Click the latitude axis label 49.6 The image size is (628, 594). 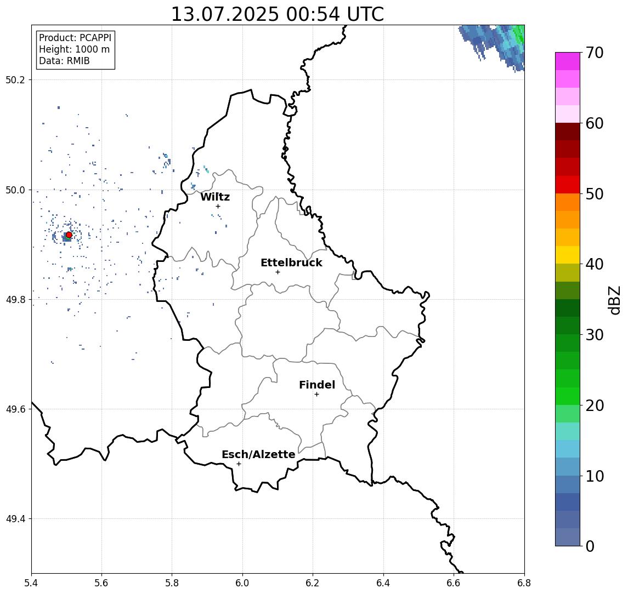[x=15, y=409]
